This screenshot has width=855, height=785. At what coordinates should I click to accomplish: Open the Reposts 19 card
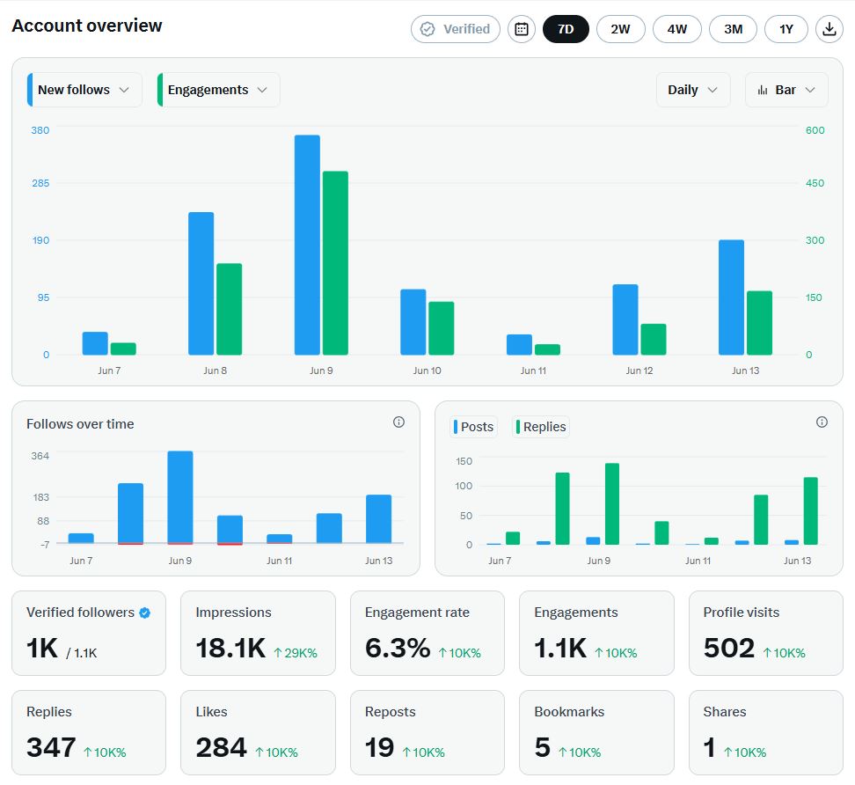(x=427, y=732)
